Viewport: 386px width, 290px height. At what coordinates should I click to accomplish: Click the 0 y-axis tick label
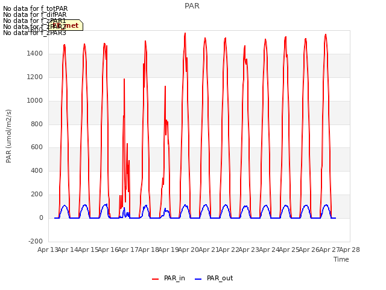click(41, 218)
